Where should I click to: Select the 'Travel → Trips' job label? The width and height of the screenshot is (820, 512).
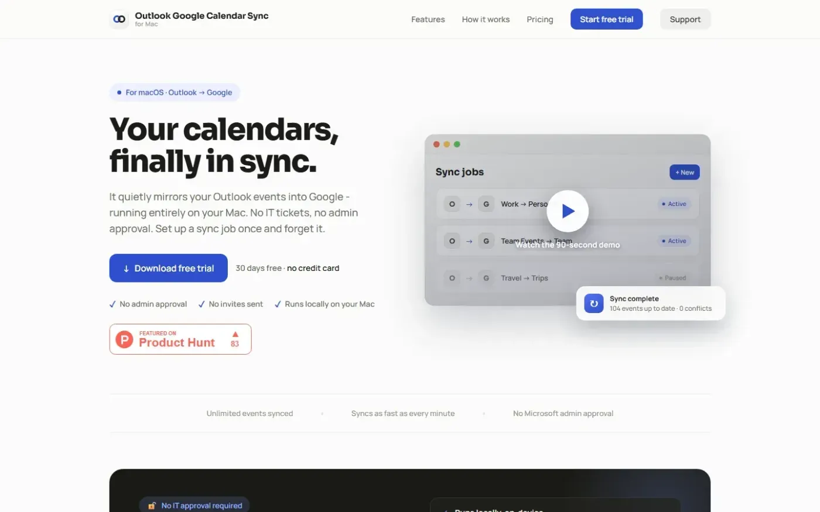(524, 278)
